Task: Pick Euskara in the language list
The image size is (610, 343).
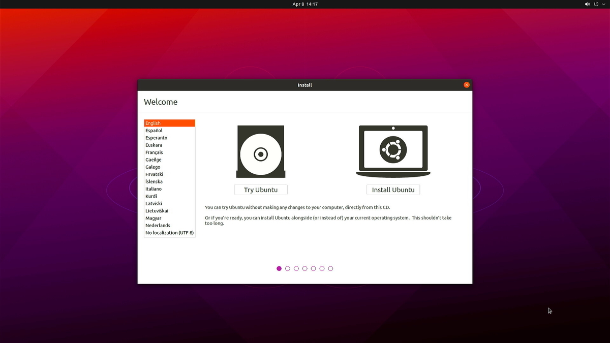Action: (170, 145)
